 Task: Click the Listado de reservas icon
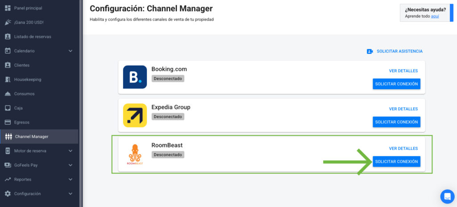[8, 37]
